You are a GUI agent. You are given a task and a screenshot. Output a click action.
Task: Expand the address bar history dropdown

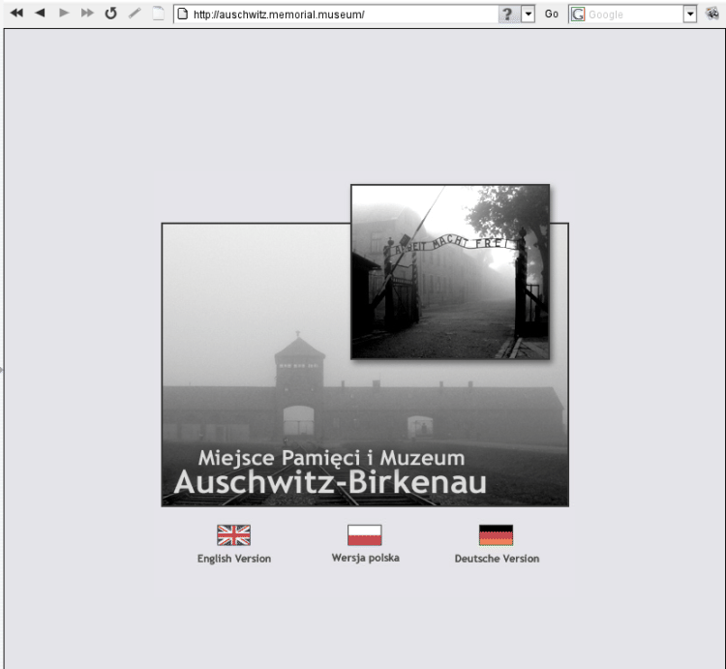click(529, 15)
